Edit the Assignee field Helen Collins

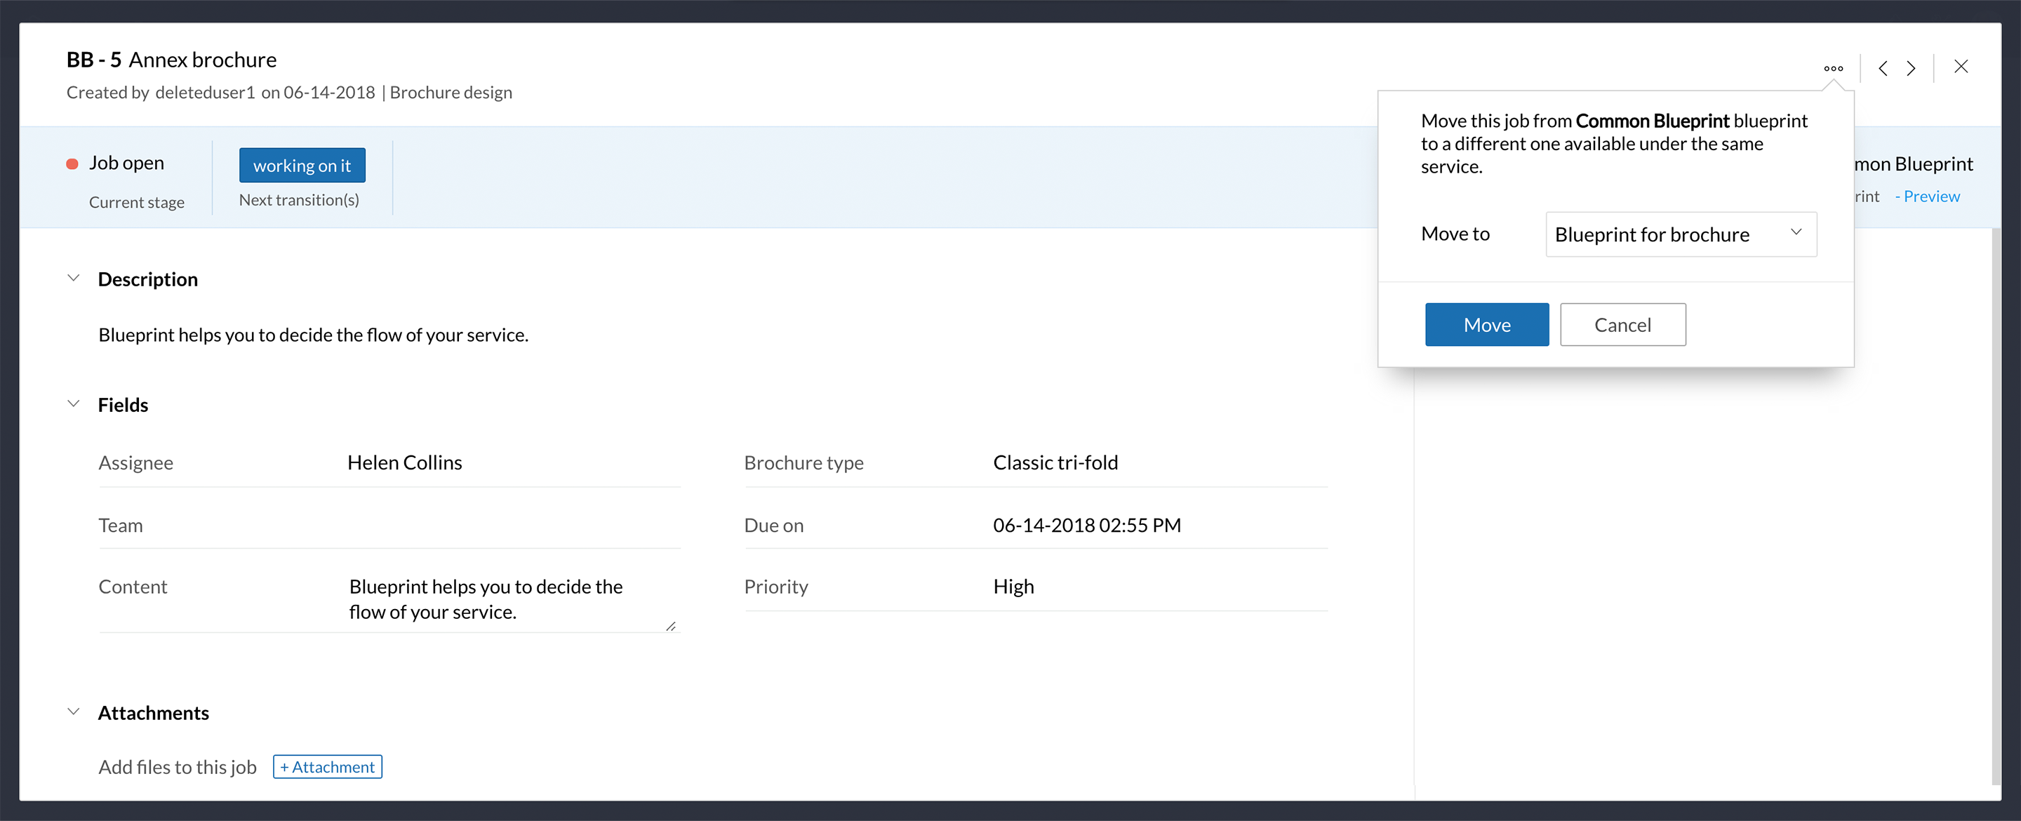[x=405, y=462]
